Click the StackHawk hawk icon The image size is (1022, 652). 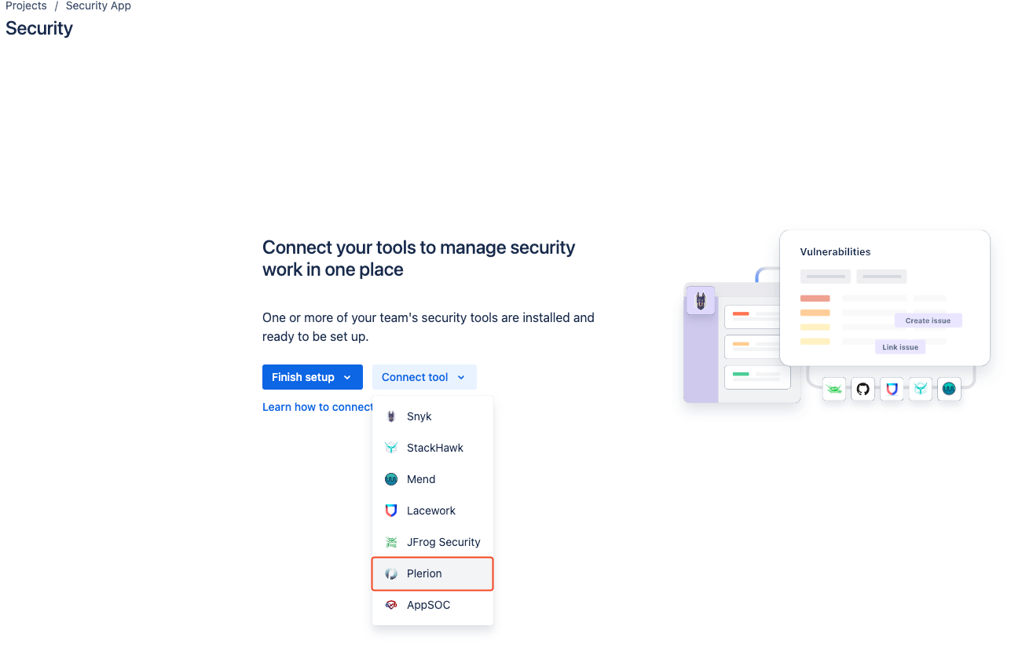(391, 448)
